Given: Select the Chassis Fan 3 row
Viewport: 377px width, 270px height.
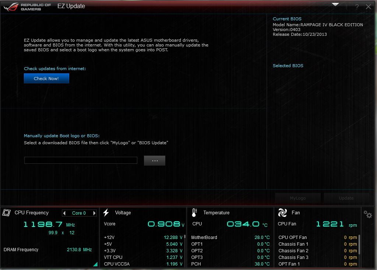Looking at the screenshot, I should pos(318,257).
